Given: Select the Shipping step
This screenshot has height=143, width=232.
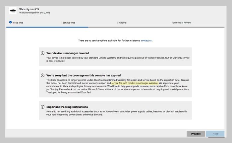Looking at the screenshot, I should (x=122, y=23).
